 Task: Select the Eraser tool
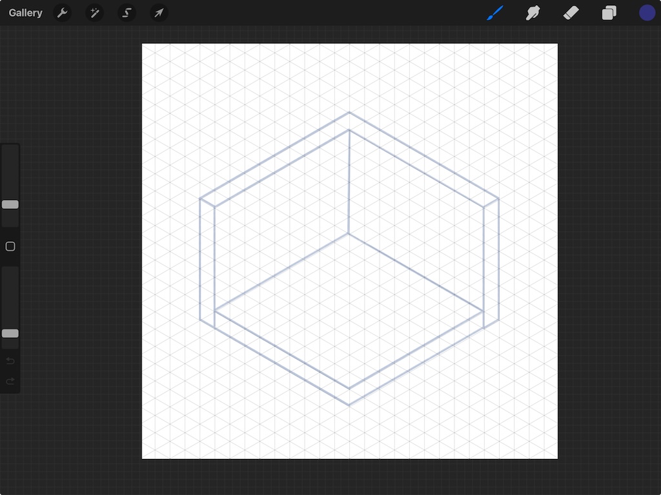coord(571,13)
